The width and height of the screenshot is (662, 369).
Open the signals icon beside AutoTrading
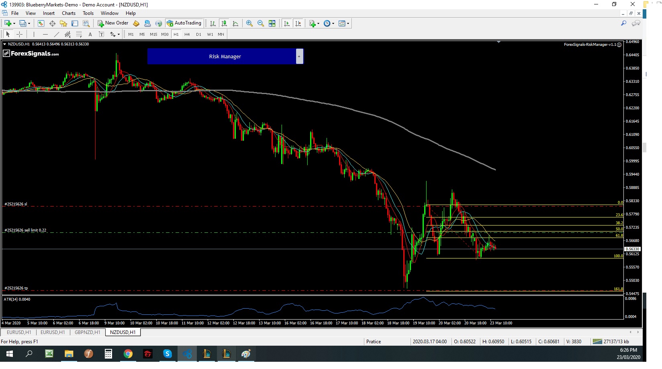[x=159, y=23]
